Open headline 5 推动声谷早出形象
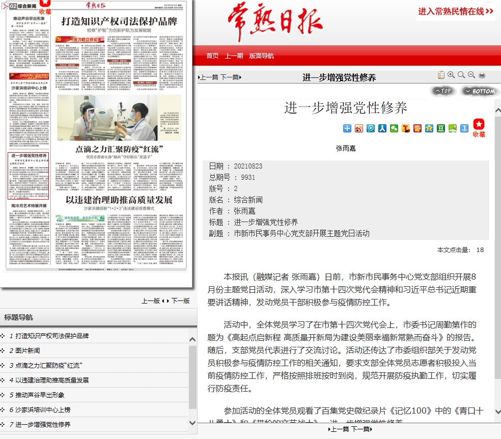 pos(40,395)
